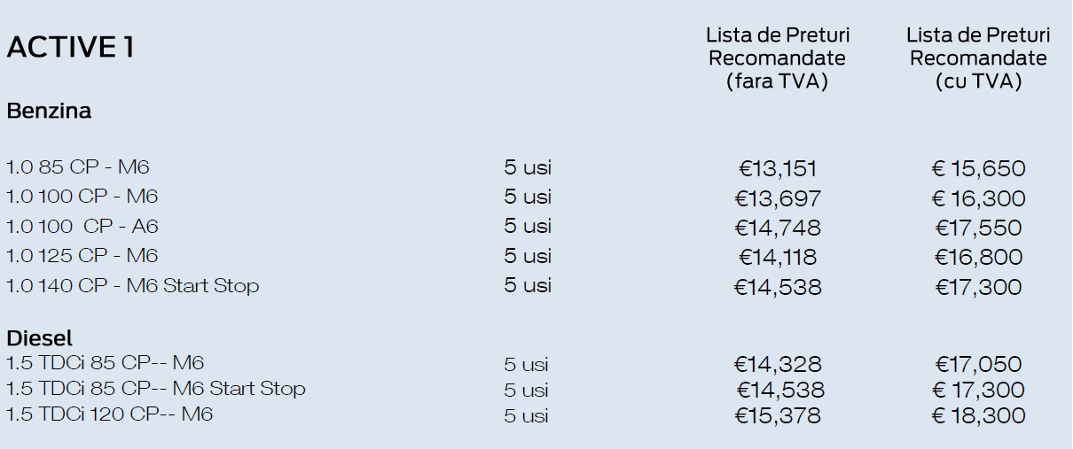Click the 1.0 100 CP - A6 model name
The height and width of the screenshot is (449, 1073).
(x=82, y=227)
